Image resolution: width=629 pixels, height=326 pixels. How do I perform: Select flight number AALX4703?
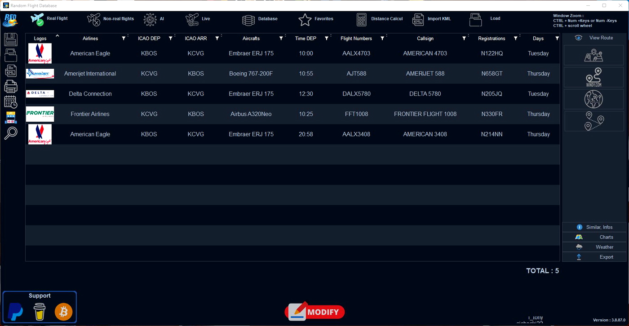click(x=356, y=53)
